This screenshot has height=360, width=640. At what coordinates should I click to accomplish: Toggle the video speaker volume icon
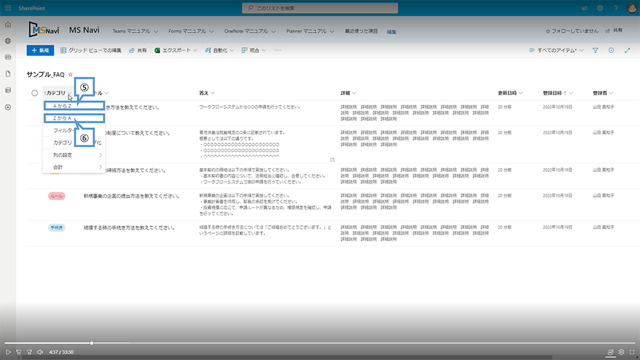coord(40,352)
